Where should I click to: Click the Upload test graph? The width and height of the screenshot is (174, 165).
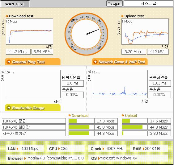point(145,31)
